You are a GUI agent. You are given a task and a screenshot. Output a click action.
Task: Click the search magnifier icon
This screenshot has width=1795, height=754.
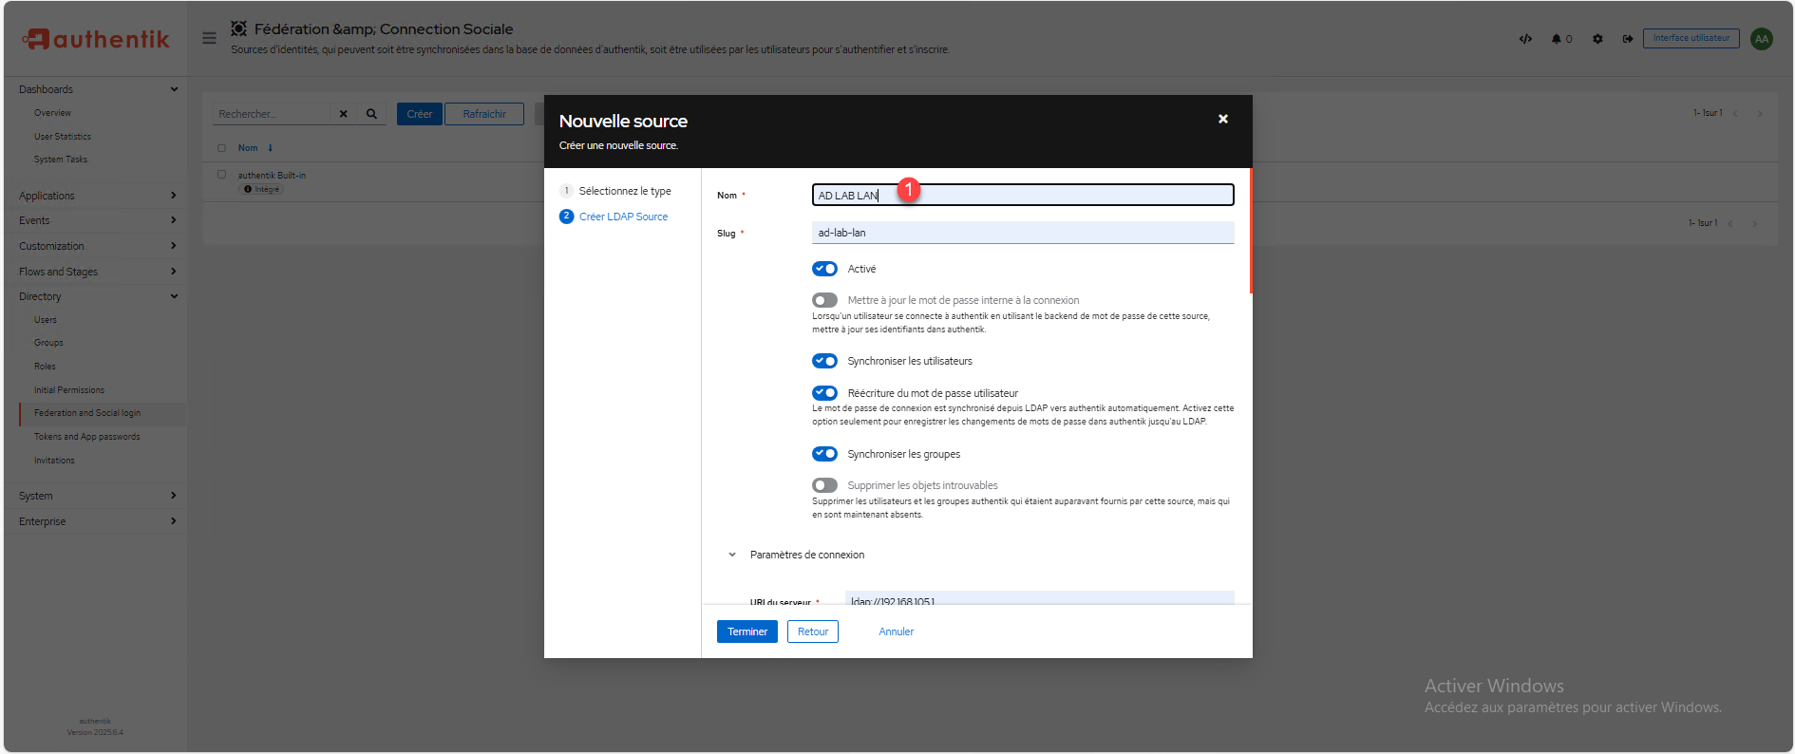tap(371, 114)
